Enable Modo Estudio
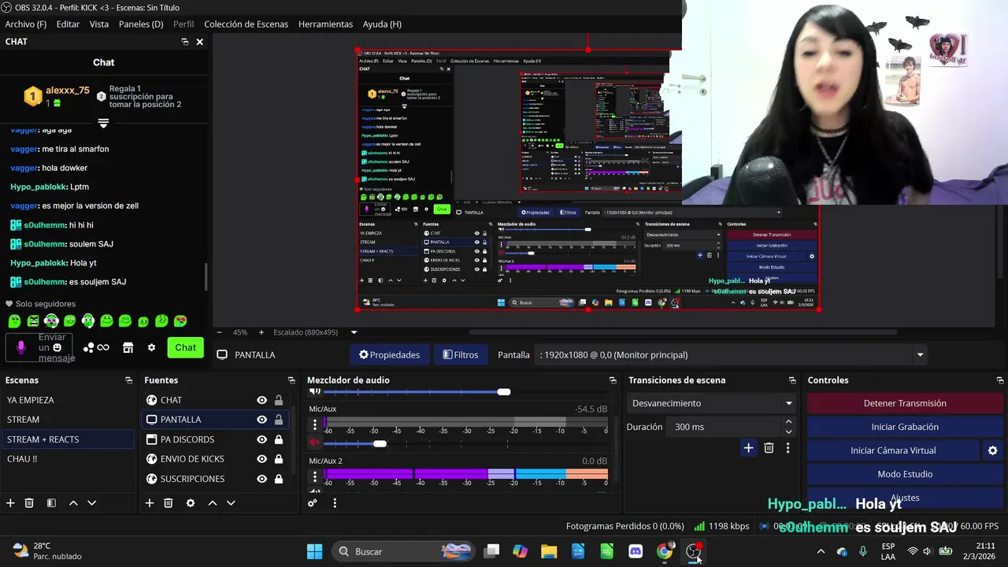Screen dimensions: 1008x567 (x=905, y=474)
